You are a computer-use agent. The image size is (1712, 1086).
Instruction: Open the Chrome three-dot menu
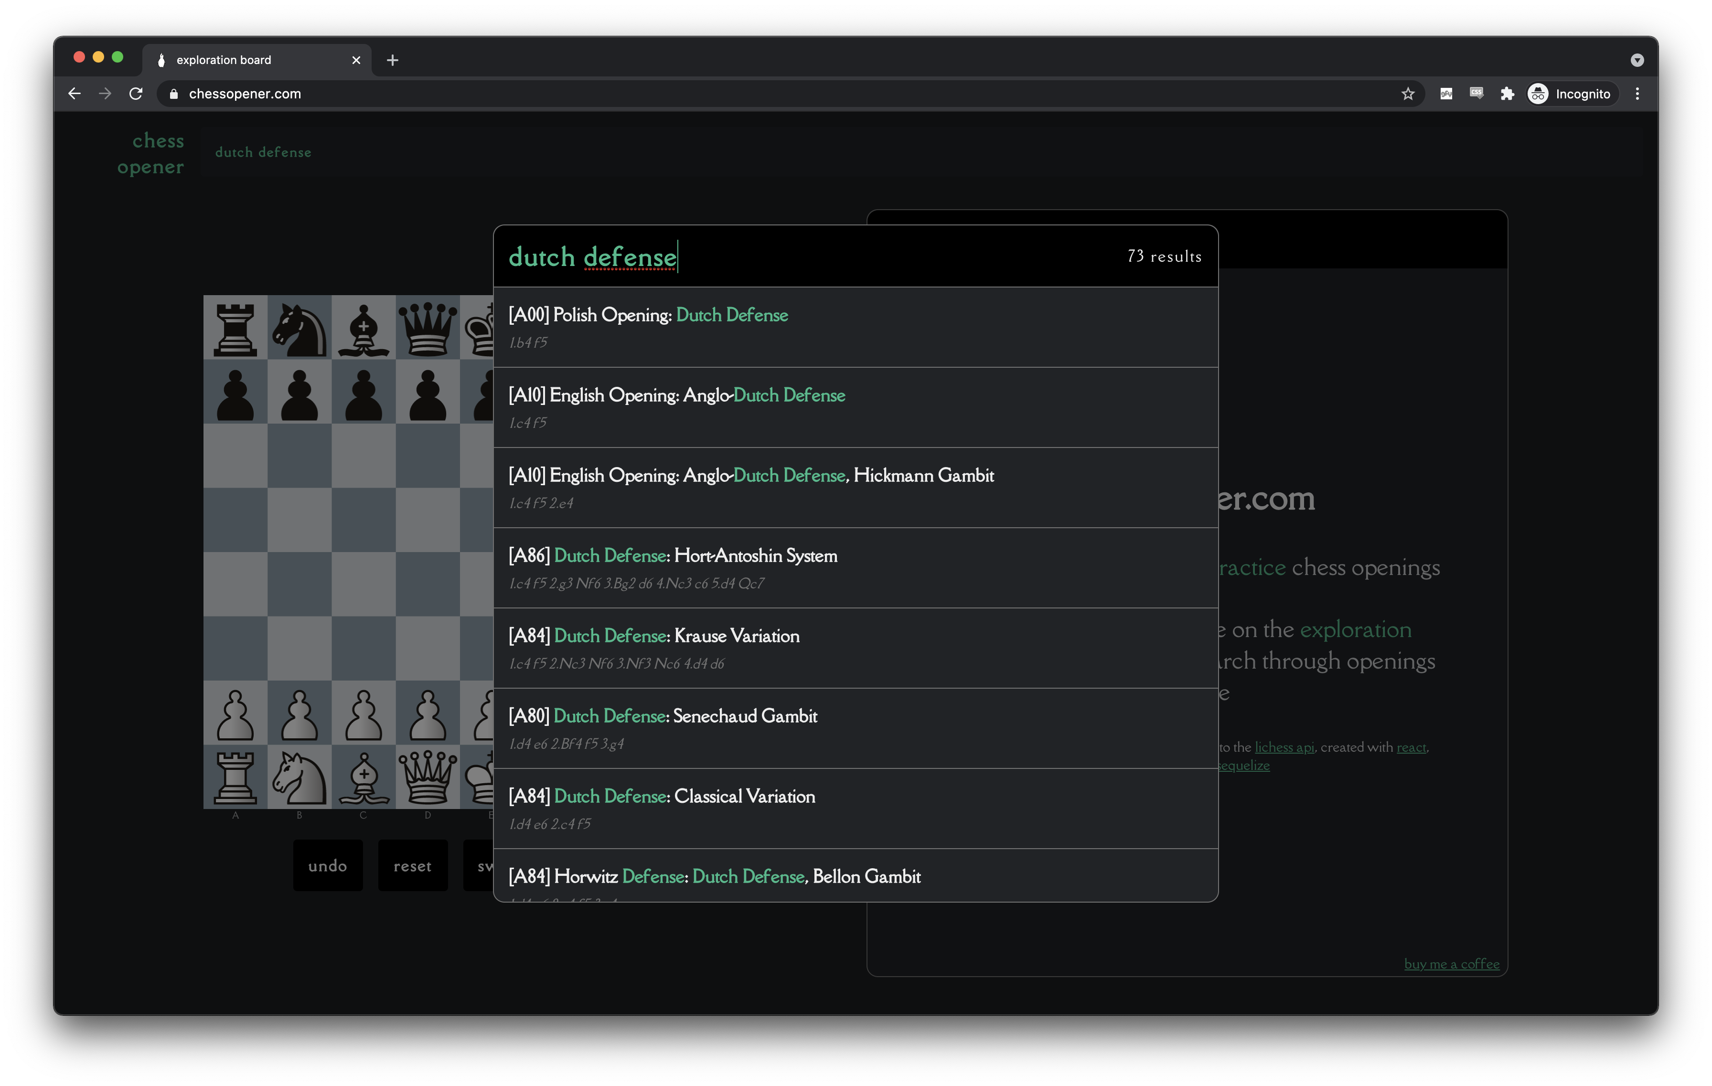tap(1637, 93)
